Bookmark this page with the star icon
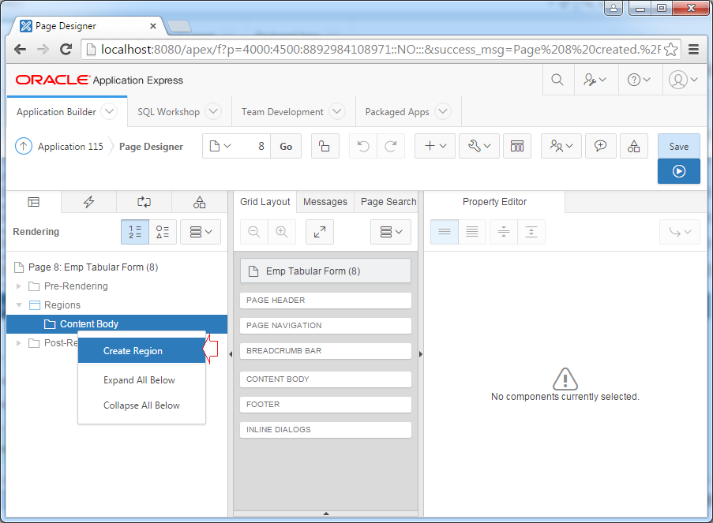 670,49
